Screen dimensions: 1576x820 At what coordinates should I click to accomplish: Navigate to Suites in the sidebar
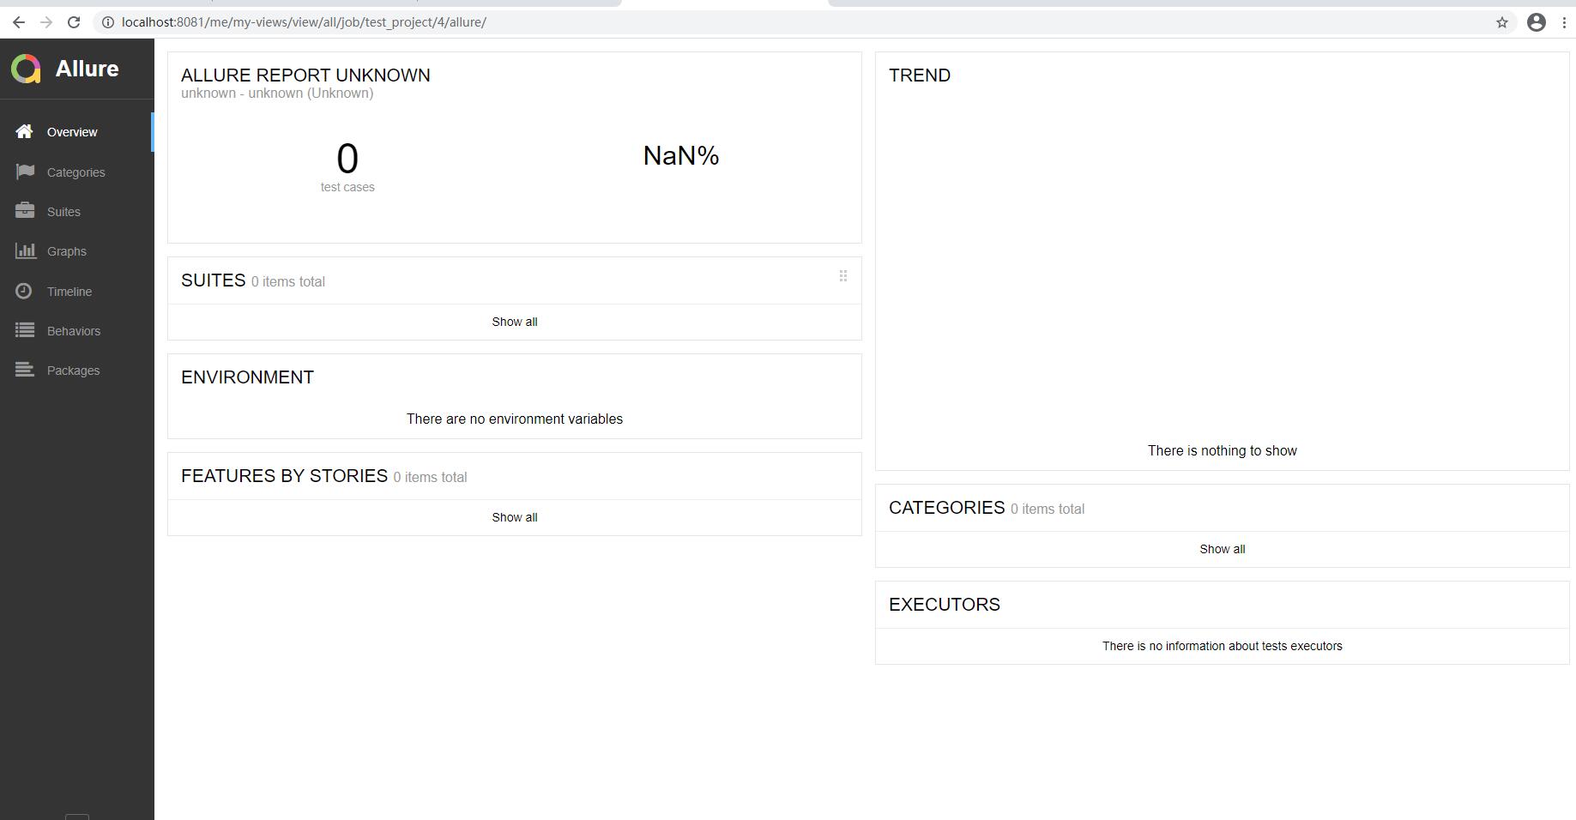[x=77, y=212]
